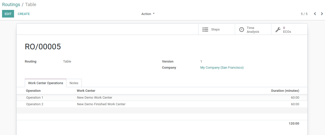
Task: Click the Version field label
Action: [168, 62]
